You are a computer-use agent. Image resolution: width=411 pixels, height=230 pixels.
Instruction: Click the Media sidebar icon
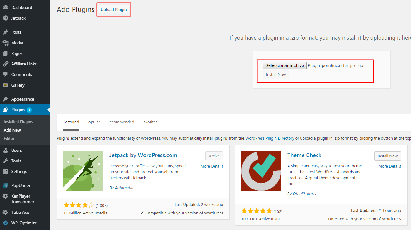click(x=6, y=43)
